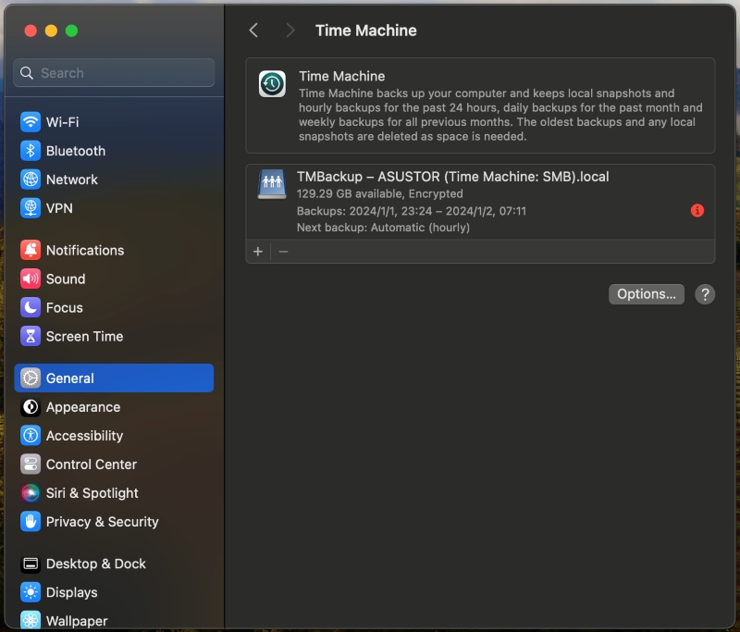Close window with red button
Image resolution: width=740 pixels, height=632 pixels.
[31, 31]
